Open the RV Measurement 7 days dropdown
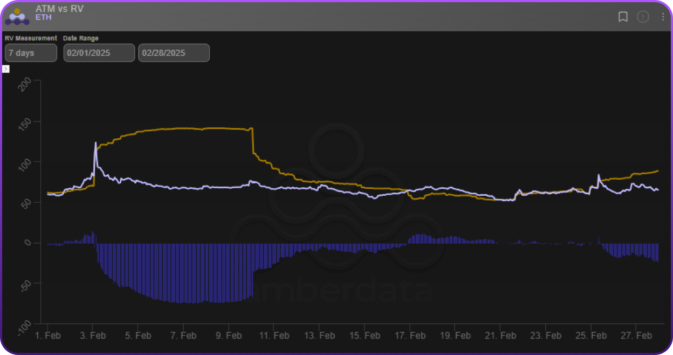The image size is (673, 355). [31, 53]
